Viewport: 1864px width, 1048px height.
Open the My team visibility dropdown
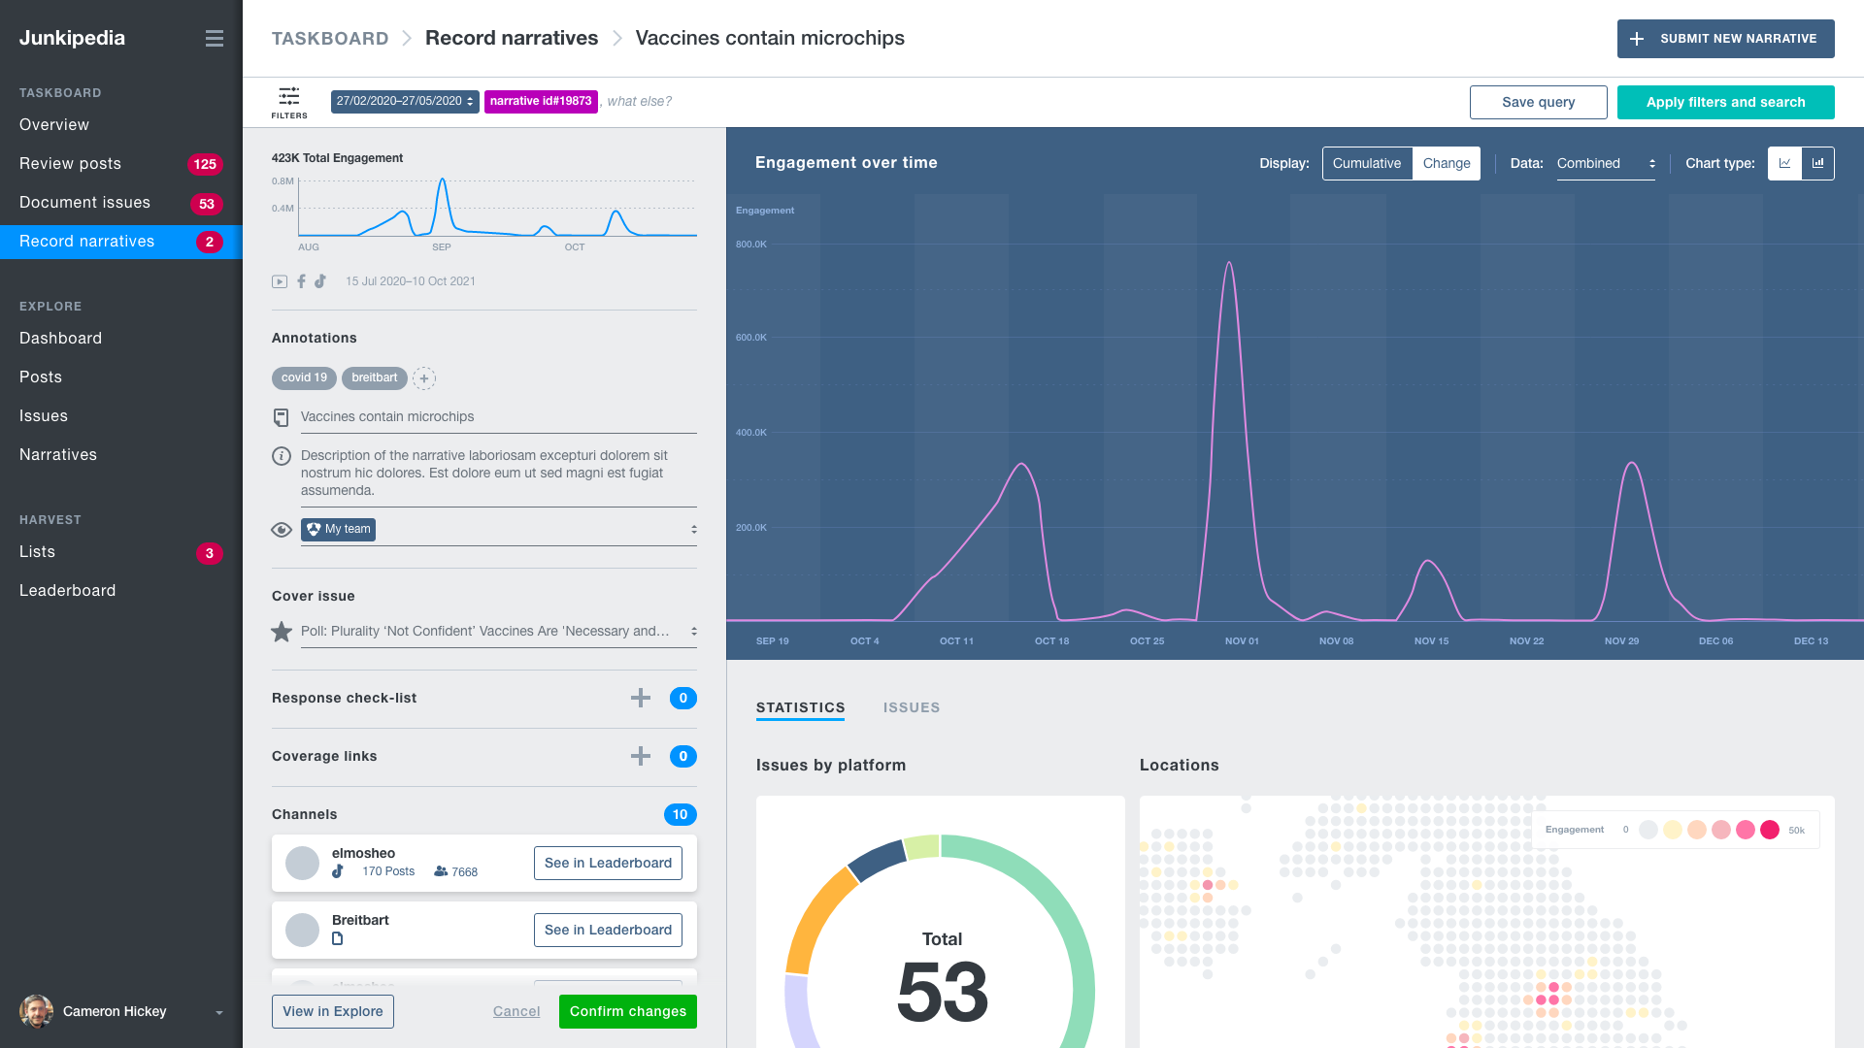(499, 530)
